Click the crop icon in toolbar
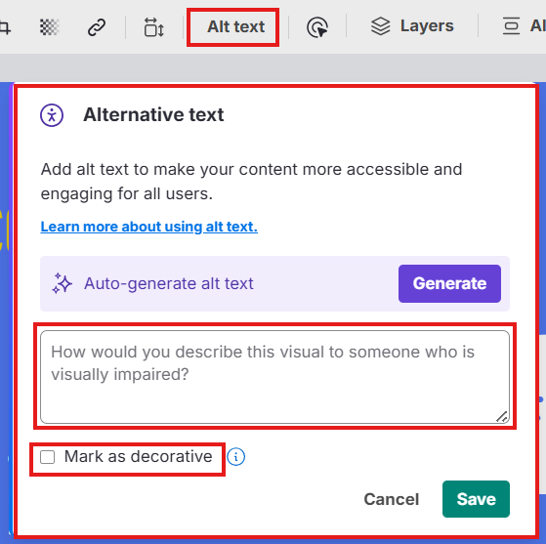546x544 pixels. pyautogui.click(x=5, y=27)
